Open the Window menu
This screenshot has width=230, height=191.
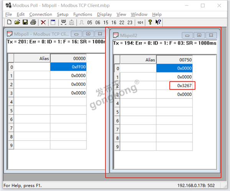coord(139,14)
